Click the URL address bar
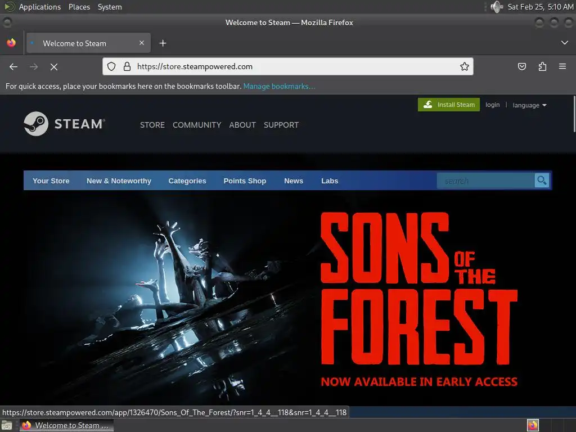Viewport: 576px width, 432px height. 287,66
